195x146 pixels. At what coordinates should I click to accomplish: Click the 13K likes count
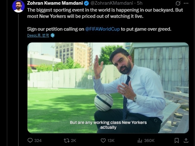[111, 141]
